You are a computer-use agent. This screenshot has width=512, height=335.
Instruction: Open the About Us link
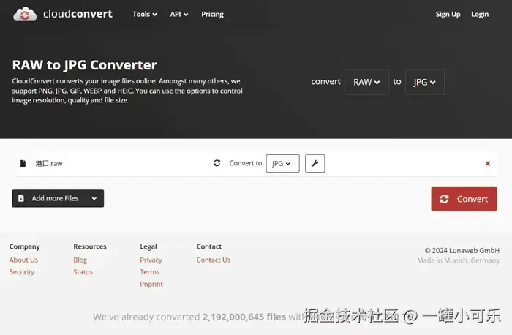(x=23, y=260)
